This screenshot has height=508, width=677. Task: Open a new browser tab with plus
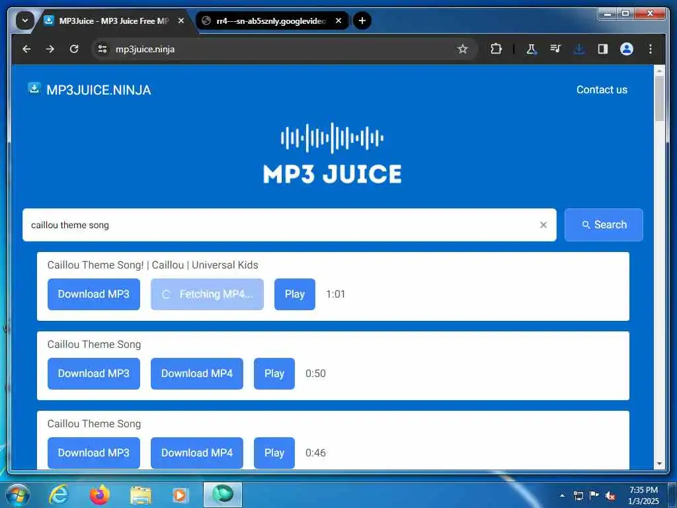pyautogui.click(x=362, y=21)
